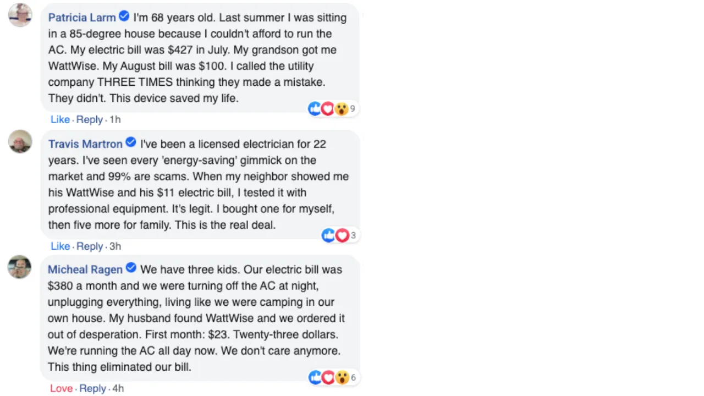Click Travis Martron's profile picture
Screen dimensions: 704x396
(x=20, y=141)
